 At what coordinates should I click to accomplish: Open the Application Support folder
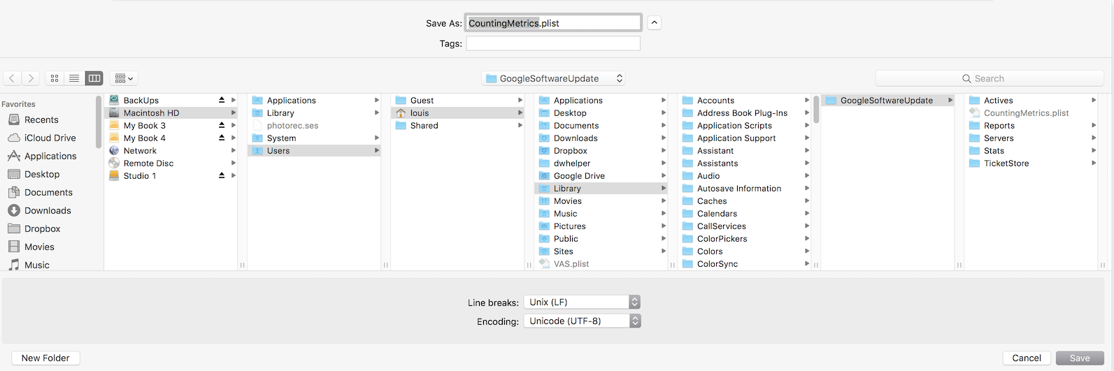[745, 138]
